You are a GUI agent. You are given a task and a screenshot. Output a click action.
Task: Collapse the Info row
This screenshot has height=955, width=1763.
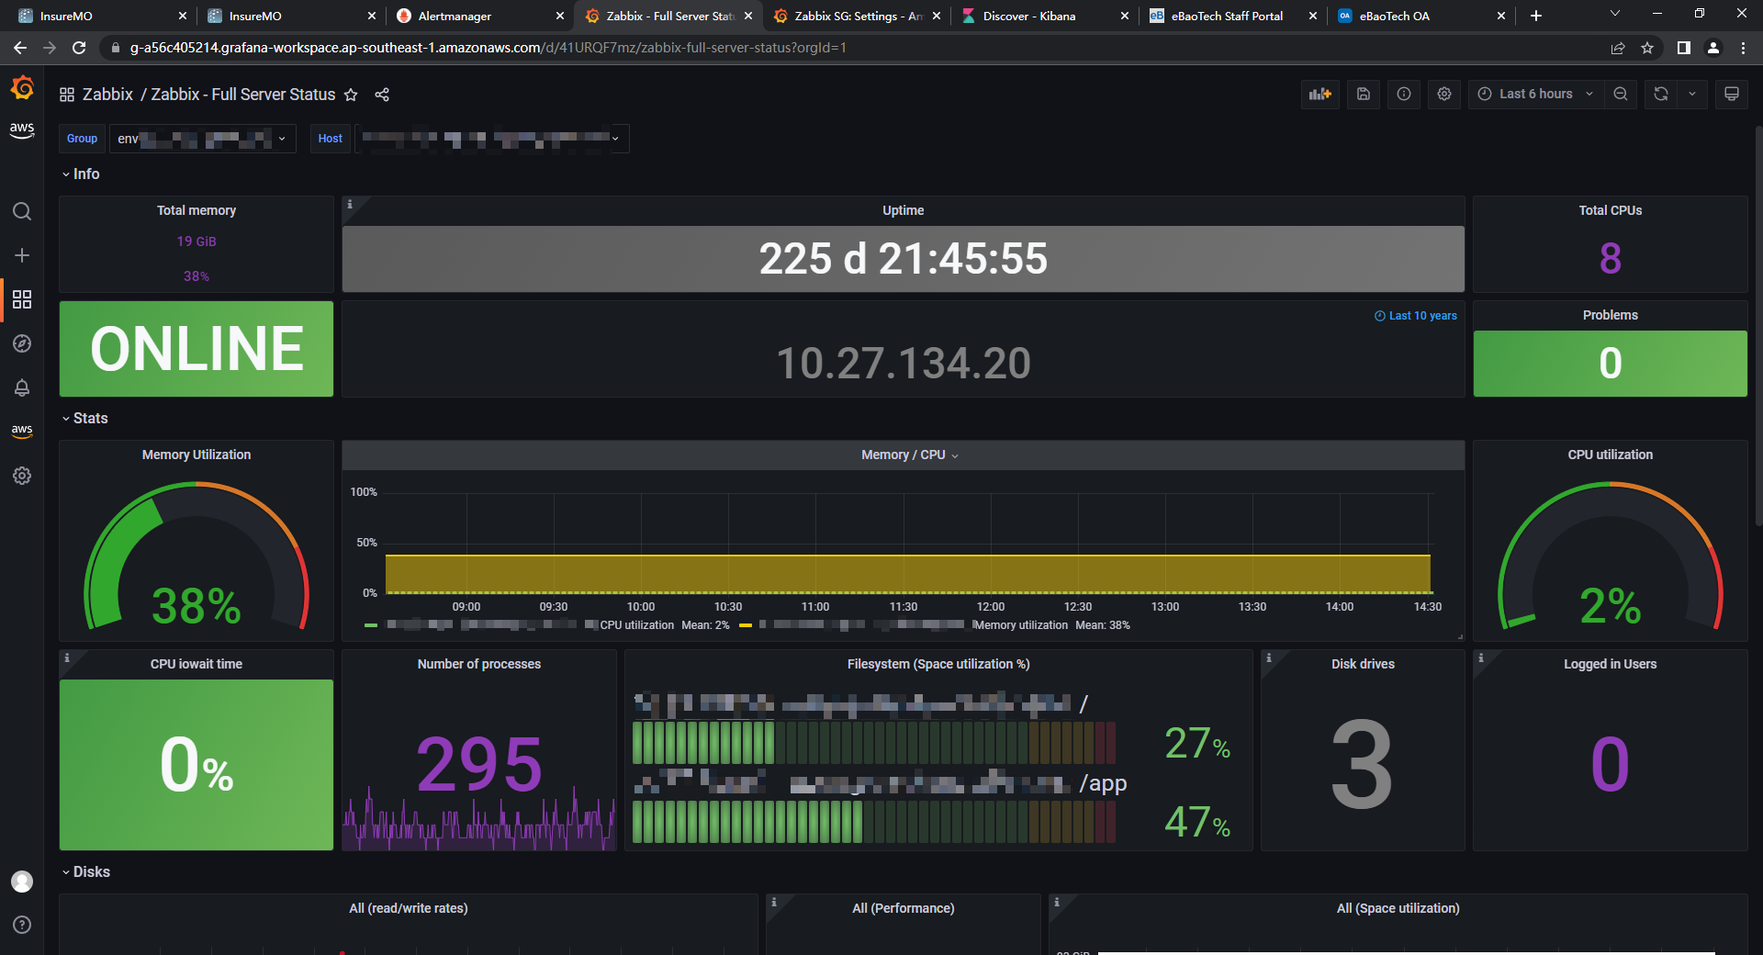click(x=81, y=174)
